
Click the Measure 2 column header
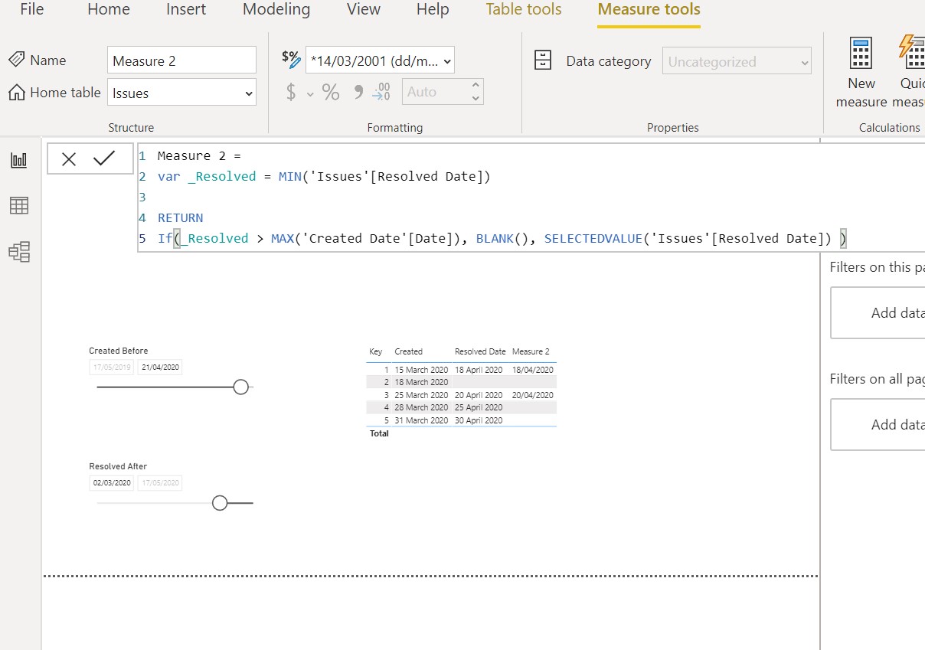tap(531, 351)
